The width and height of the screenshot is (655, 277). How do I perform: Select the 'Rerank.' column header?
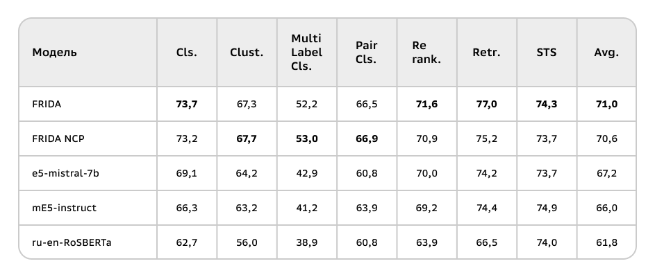[426, 52]
